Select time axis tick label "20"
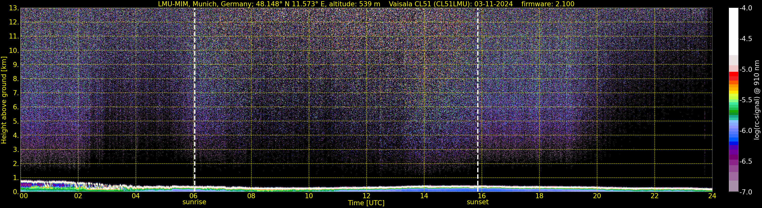Viewport: 762px width, 208px height. [597, 196]
